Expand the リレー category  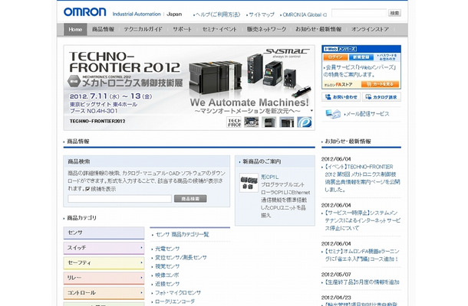(x=104, y=278)
